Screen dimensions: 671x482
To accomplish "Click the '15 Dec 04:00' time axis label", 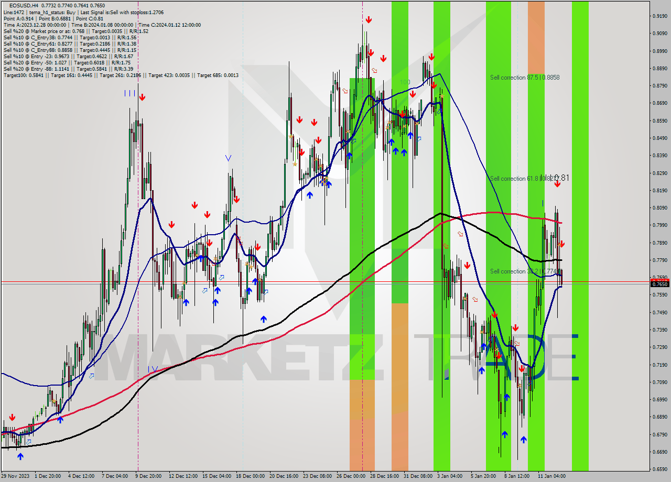I will click(217, 476).
